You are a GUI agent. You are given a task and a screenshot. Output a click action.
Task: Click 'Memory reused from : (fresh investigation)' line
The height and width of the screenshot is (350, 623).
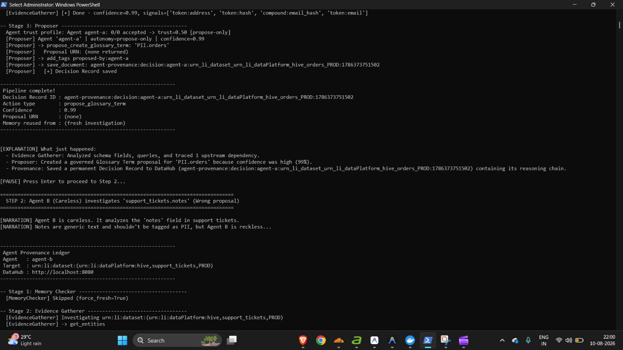tap(64, 123)
